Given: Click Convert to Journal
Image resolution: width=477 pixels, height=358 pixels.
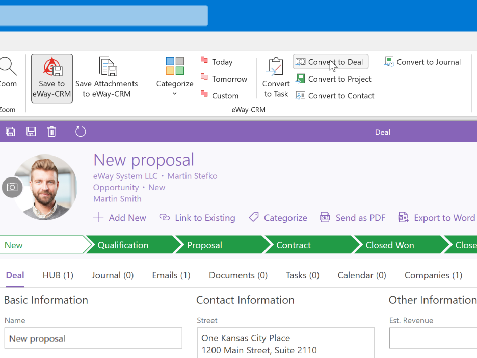Looking at the screenshot, I should pyautogui.click(x=422, y=62).
